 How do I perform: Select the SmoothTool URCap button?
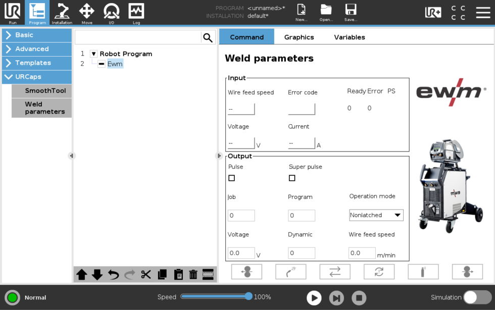[45, 91]
